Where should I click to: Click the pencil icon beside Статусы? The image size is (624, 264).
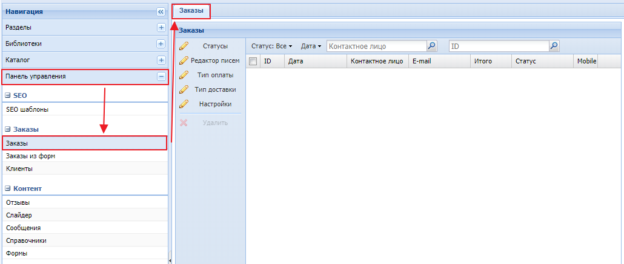click(184, 46)
